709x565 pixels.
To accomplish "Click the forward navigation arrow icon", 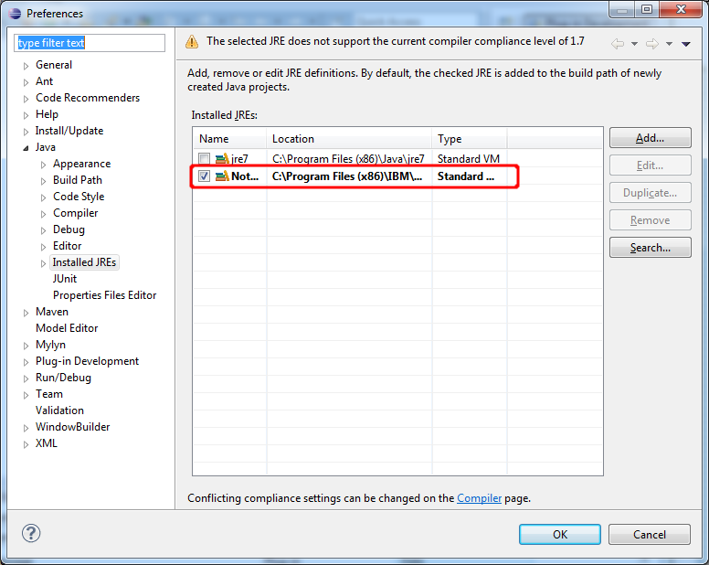I will [x=651, y=43].
